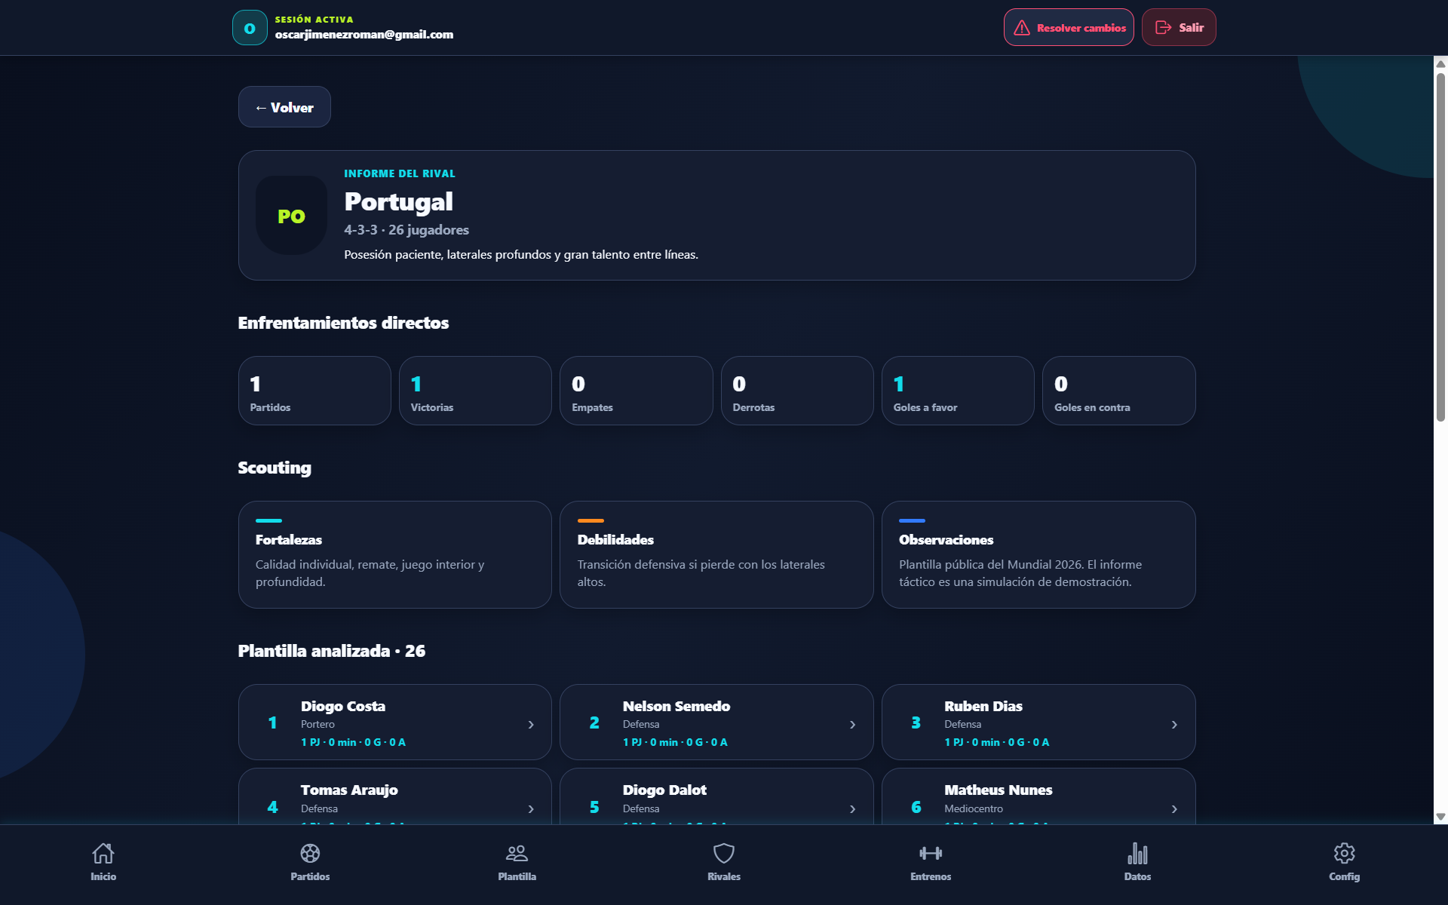Click jersey number 3 on Ruben Dias card

click(916, 722)
